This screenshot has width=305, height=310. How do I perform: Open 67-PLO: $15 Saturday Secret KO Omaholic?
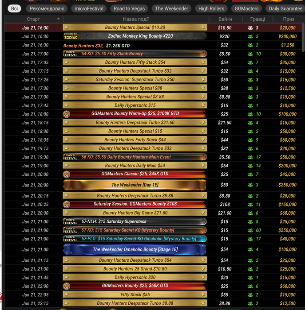coord(135,239)
